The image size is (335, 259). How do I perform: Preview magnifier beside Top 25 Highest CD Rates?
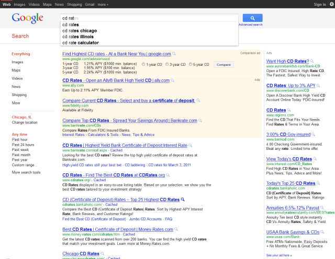click(x=183, y=199)
